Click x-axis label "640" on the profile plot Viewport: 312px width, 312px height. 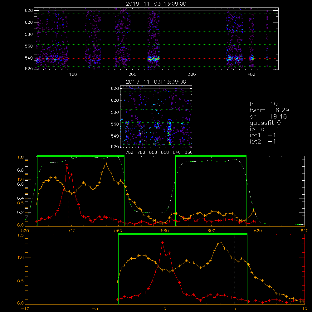click(305, 231)
